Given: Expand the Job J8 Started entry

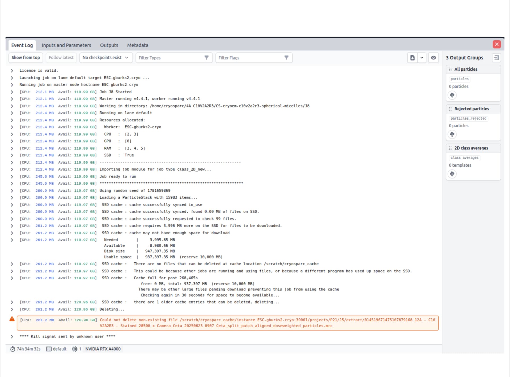Looking at the screenshot, I should click(x=12, y=92).
